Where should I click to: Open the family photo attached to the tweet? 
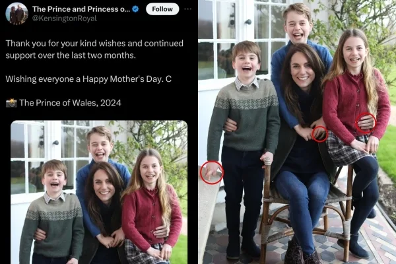pos(99,192)
